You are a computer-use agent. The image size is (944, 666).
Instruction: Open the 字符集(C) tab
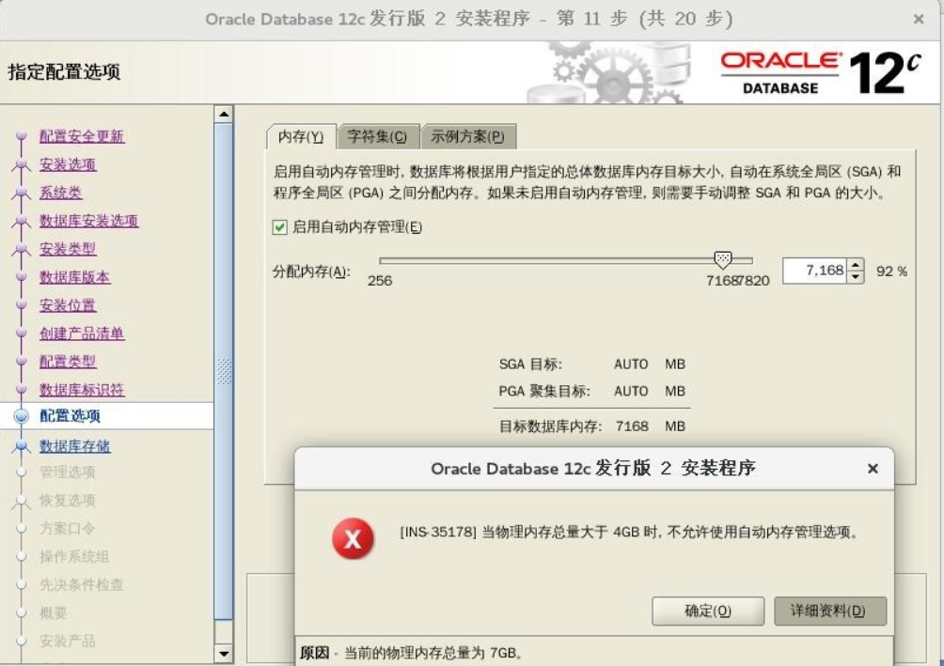pos(377,136)
